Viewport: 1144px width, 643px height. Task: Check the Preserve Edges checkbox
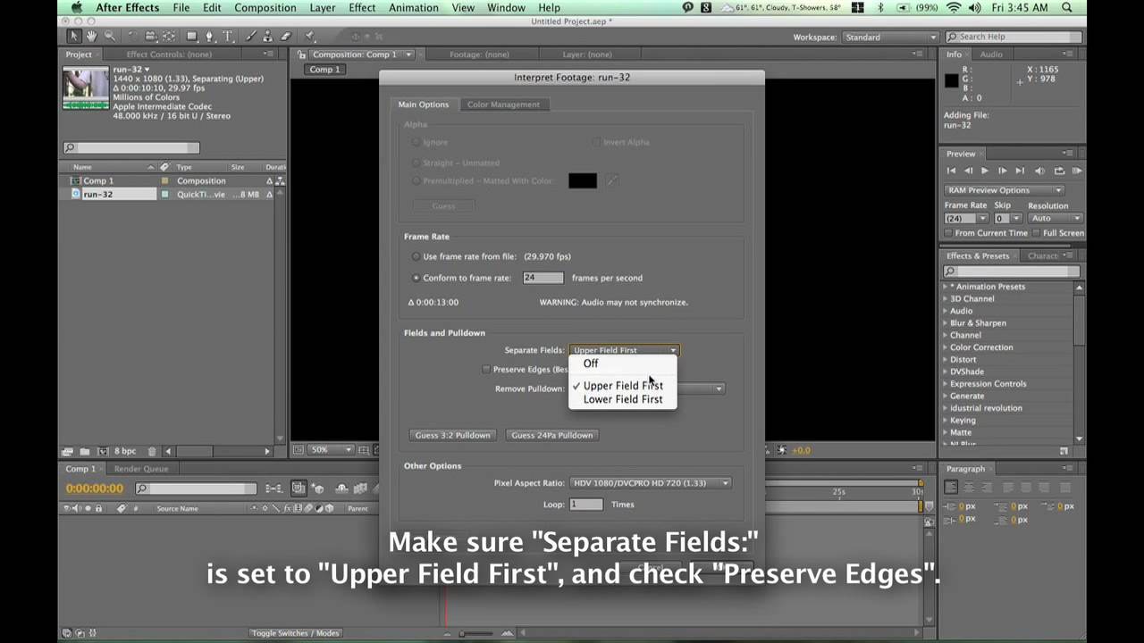pos(486,369)
